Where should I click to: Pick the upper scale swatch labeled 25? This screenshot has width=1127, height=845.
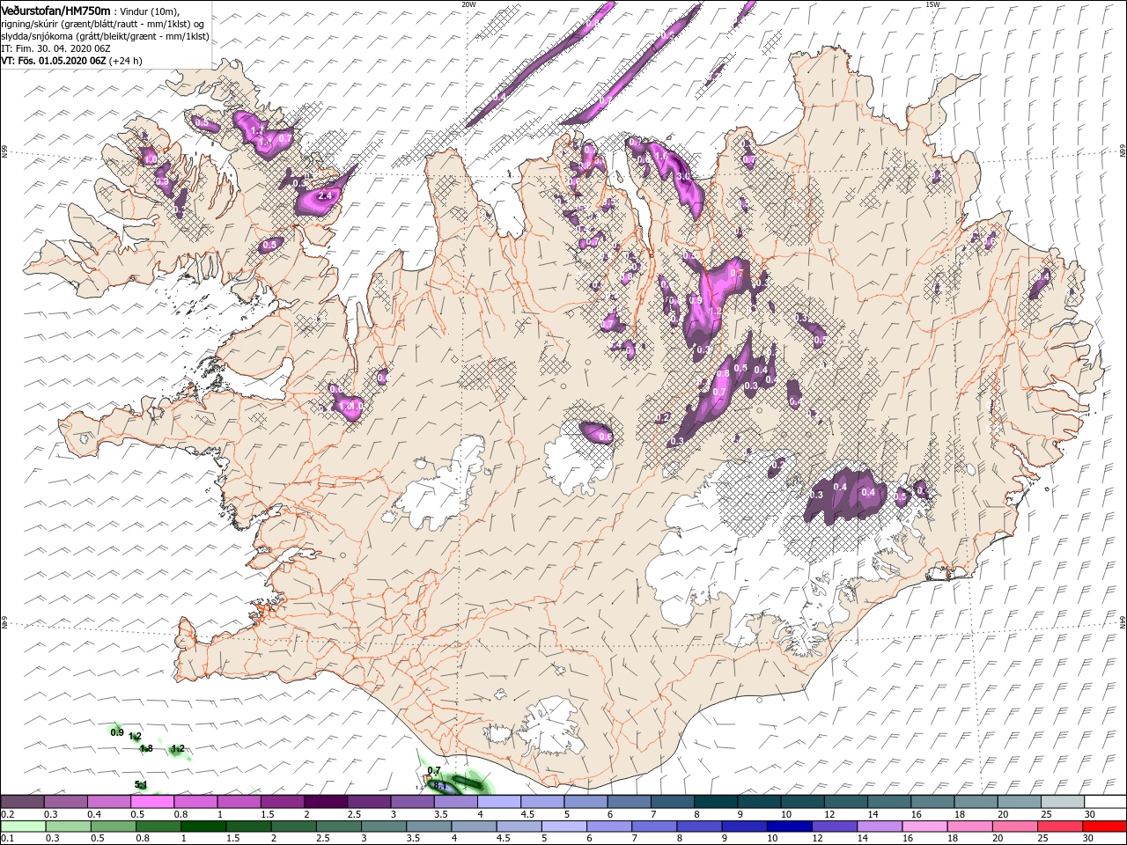point(1062,802)
